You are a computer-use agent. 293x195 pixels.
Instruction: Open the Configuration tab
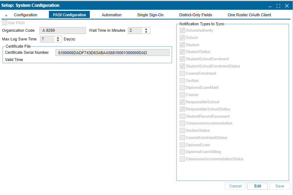(26, 15)
